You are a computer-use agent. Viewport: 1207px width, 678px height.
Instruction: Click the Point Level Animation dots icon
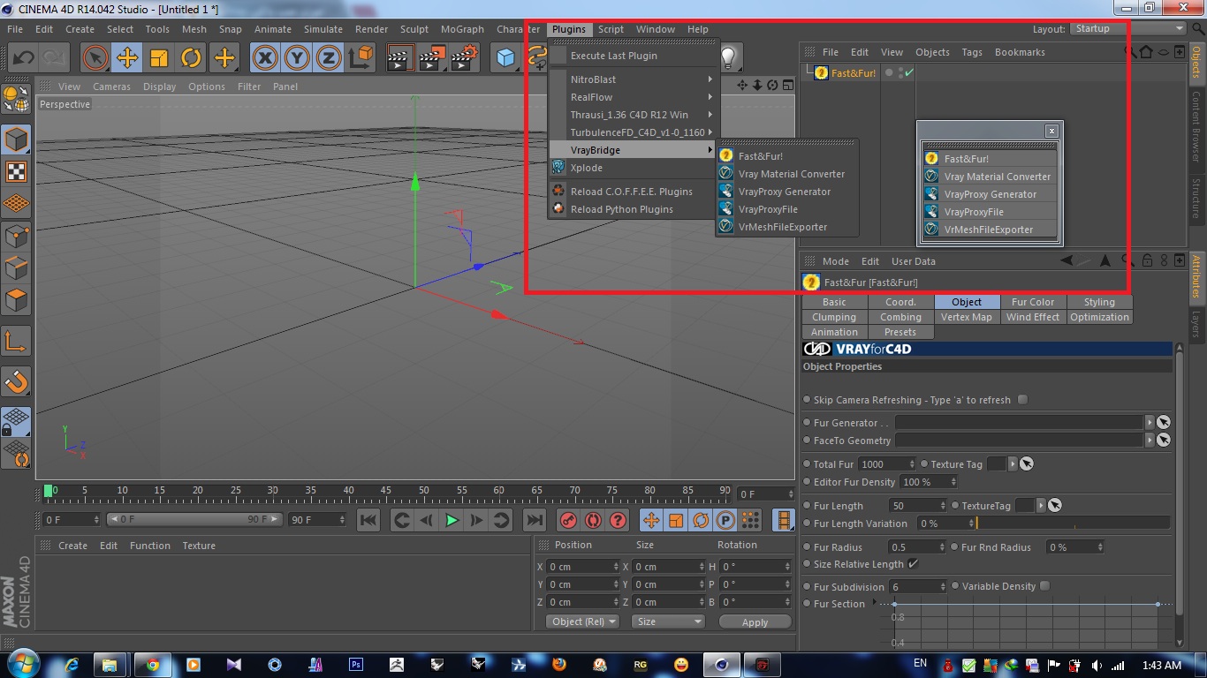tap(749, 520)
